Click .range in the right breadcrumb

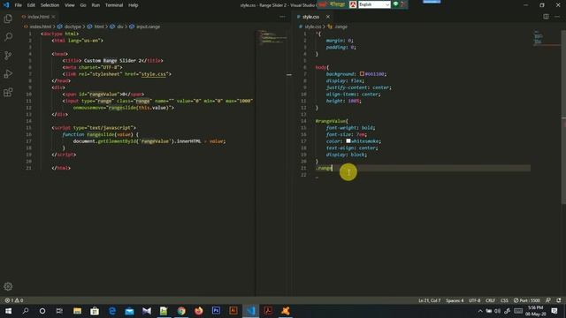[x=340, y=26]
